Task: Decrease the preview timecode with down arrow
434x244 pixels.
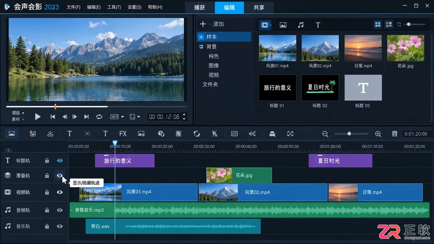Action: [x=184, y=119]
